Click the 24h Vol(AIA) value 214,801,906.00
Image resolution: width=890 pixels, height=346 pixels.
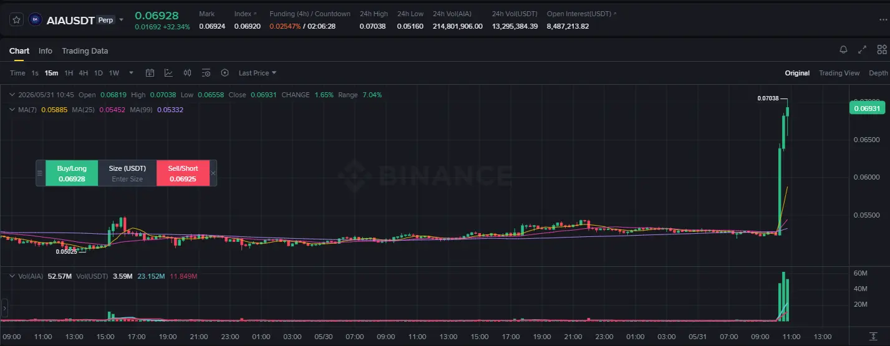(x=458, y=26)
